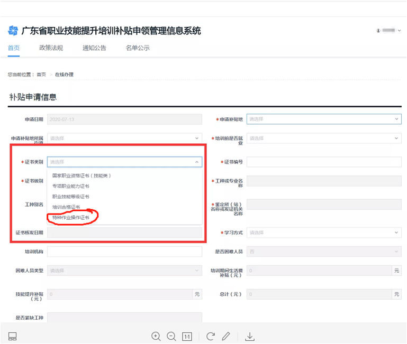Screen dimensions: 407x344
Task: Expand the 学习方式 dropdown
Action: [x=324, y=233]
